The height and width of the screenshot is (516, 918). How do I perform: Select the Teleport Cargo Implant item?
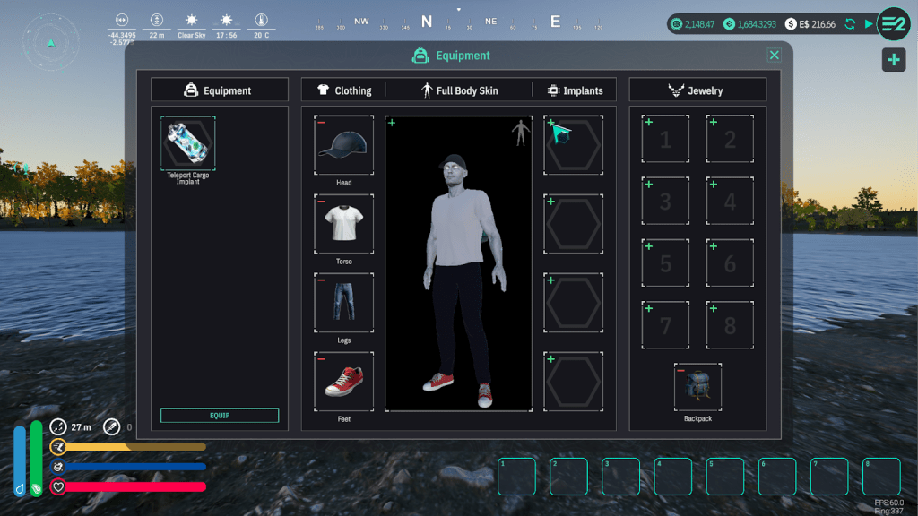point(188,142)
